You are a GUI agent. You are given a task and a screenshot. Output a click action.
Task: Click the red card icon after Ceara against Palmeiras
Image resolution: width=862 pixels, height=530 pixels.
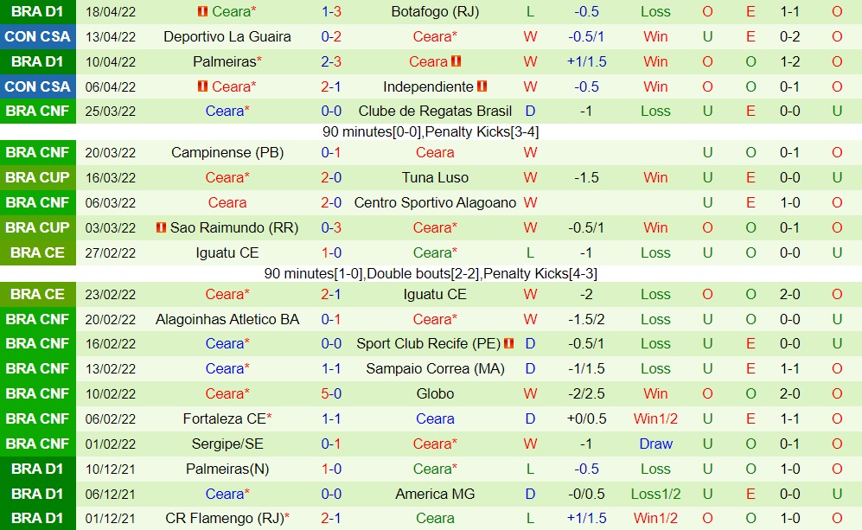click(x=457, y=61)
